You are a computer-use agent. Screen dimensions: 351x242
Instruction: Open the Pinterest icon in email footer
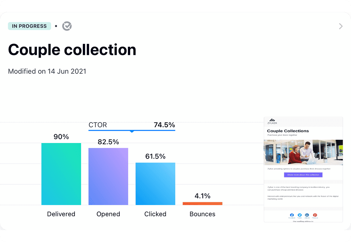(x=315, y=215)
